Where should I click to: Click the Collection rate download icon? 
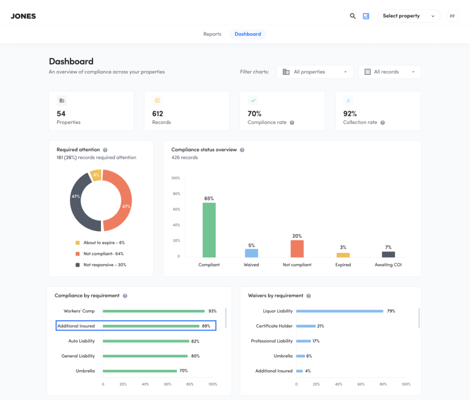coord(348,100)
